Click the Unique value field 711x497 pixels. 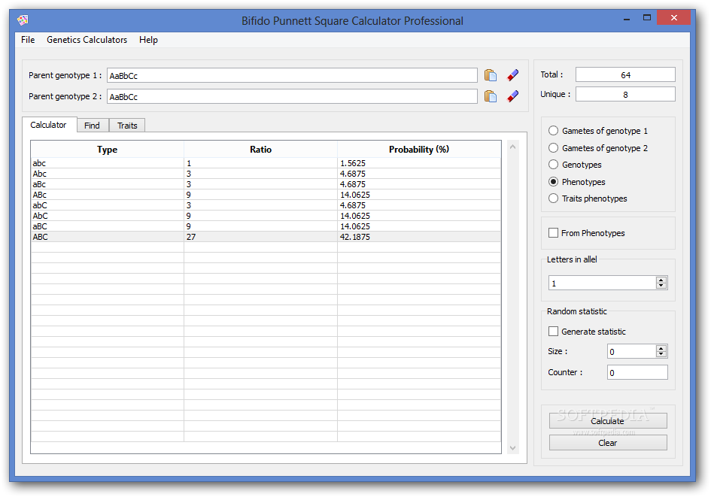pyautogui.click(x=625, y=94)
